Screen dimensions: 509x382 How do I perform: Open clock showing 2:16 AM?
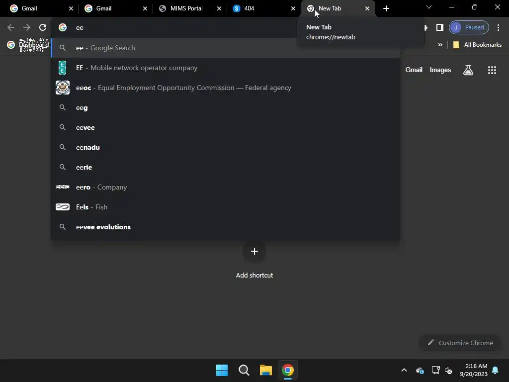point(474,370)
